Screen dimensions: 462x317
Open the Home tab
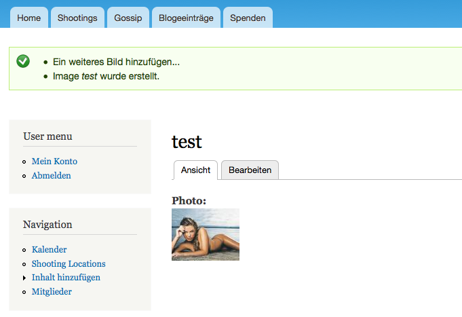(x=29, y=18)
